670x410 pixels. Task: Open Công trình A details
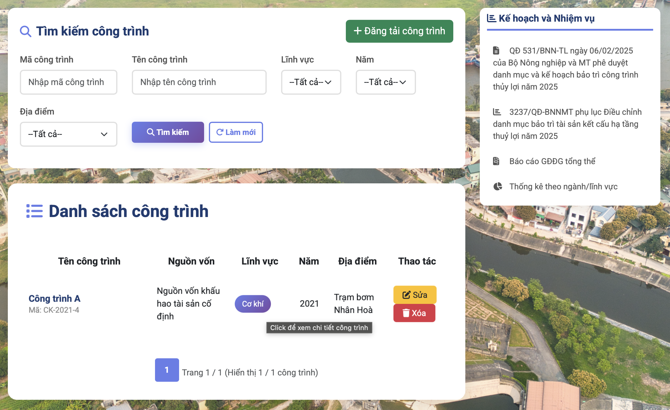pyautogui.click(x=54, y=298)
